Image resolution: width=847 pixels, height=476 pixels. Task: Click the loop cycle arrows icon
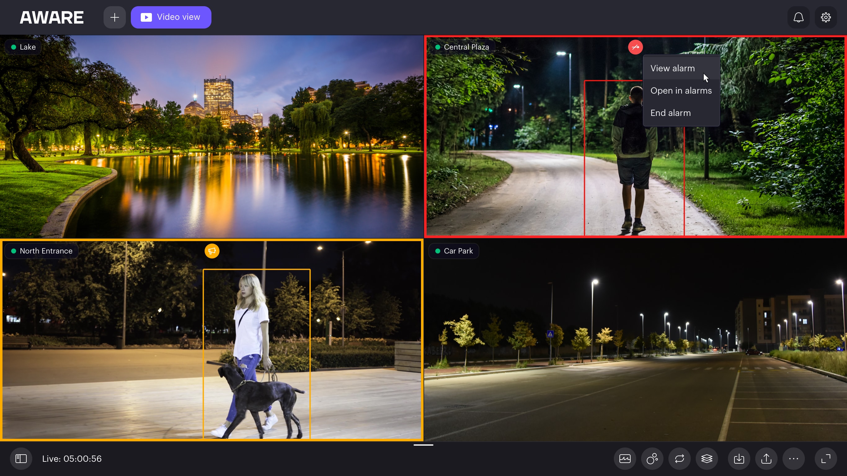click(x=679, y=458)
